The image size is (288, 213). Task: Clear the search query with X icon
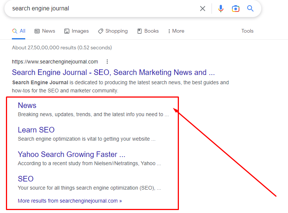[203, 9]
